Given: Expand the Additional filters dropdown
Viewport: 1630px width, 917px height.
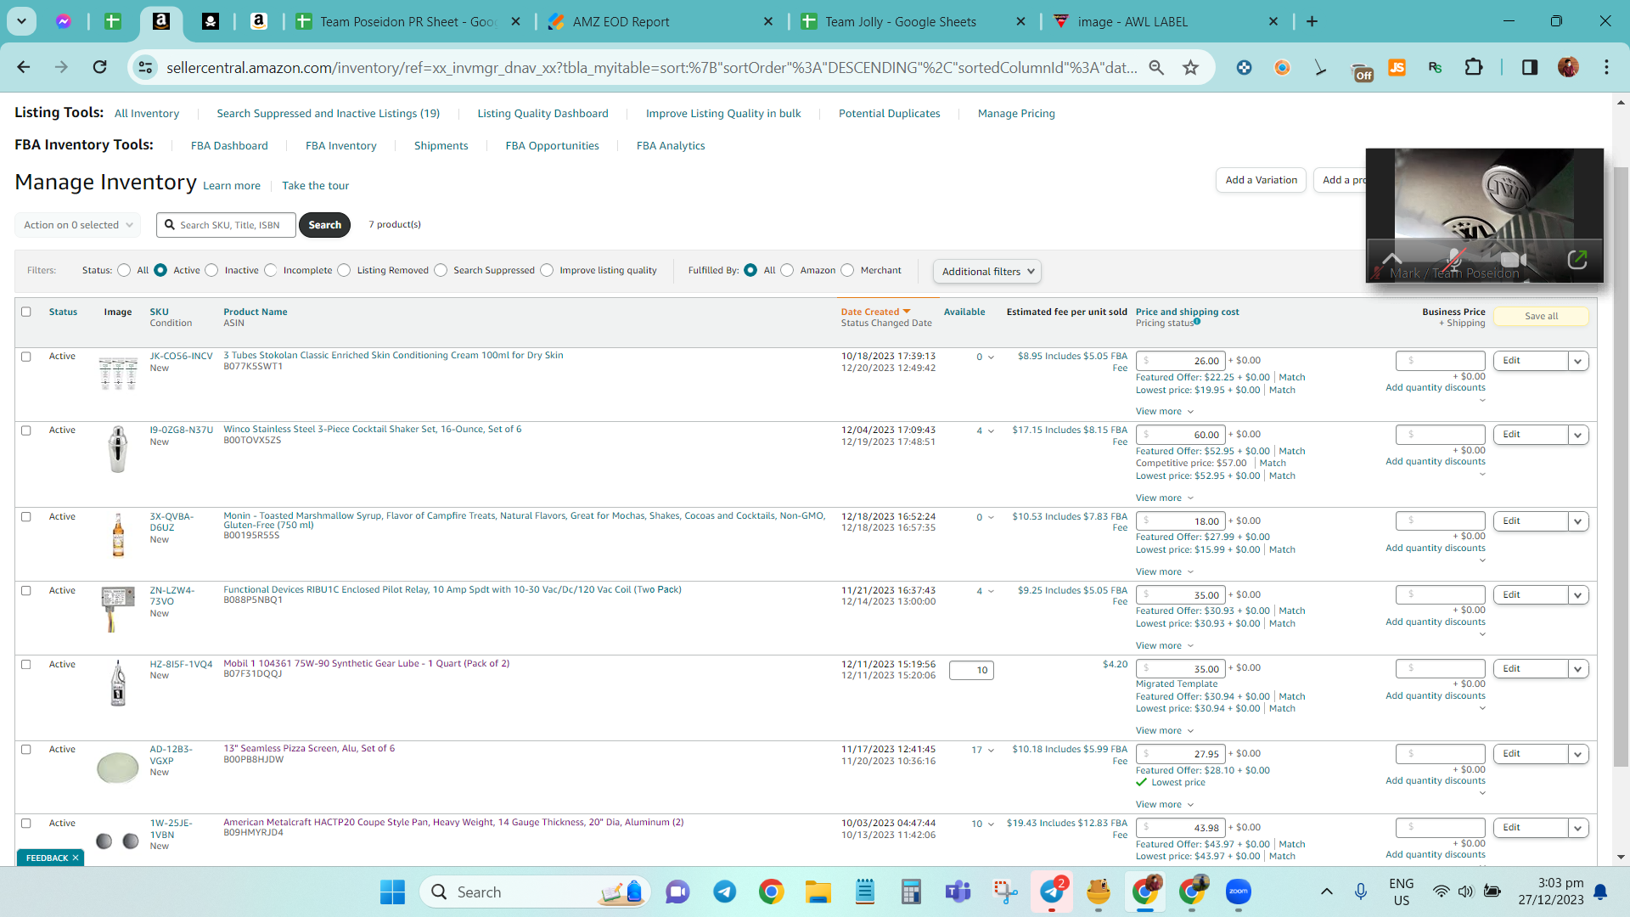Looking at the screenshot, I should [x=986, y=272].
